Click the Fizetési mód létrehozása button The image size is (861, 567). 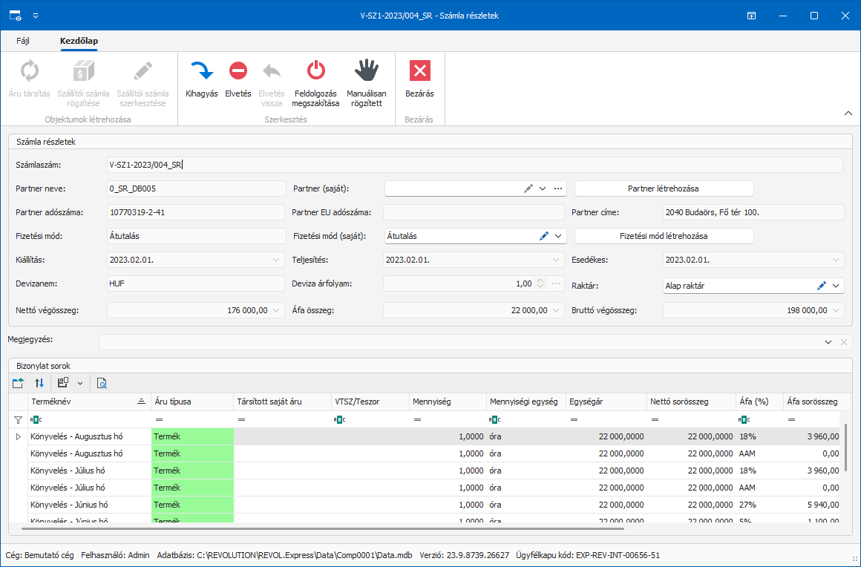[x=664, y=236]
